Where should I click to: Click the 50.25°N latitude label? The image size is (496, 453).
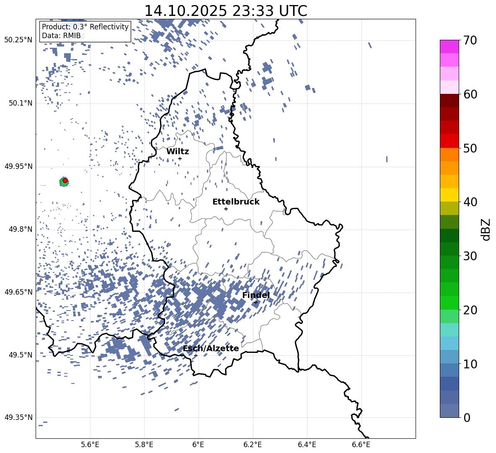pos(18,40)
